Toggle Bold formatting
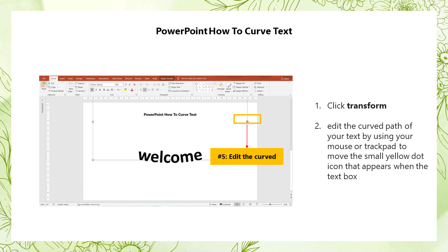The image size is (448, 252). [92, 90]
